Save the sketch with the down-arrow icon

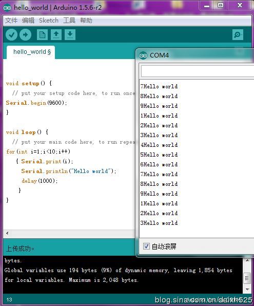coord(70,35)
